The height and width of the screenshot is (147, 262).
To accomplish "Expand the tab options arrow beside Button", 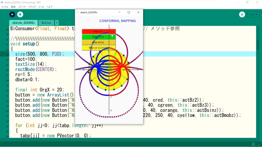I will tap(57, 23).
